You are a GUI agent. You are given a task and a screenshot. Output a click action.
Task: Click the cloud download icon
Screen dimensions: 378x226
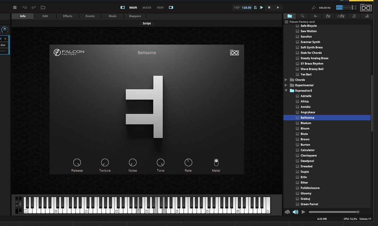tap(287, 212)
